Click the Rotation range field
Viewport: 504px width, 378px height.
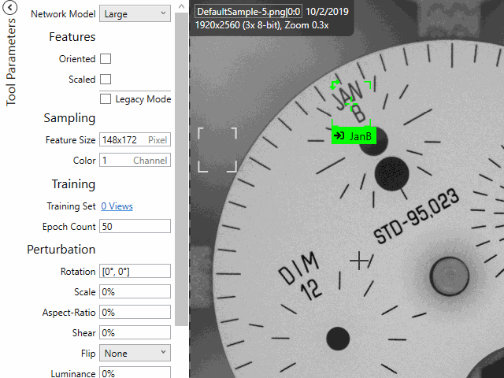pos(135,272)
